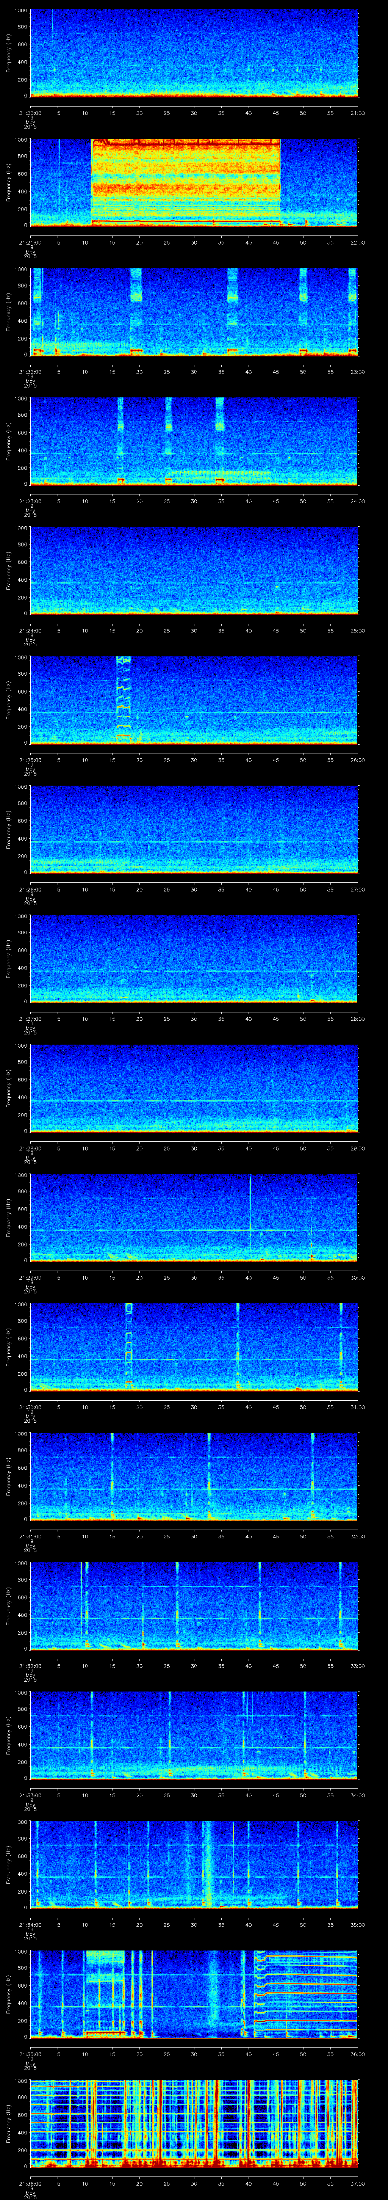Click Frequency (Hz) axis label of the 21:31:00 panel

click(9, 1477)
